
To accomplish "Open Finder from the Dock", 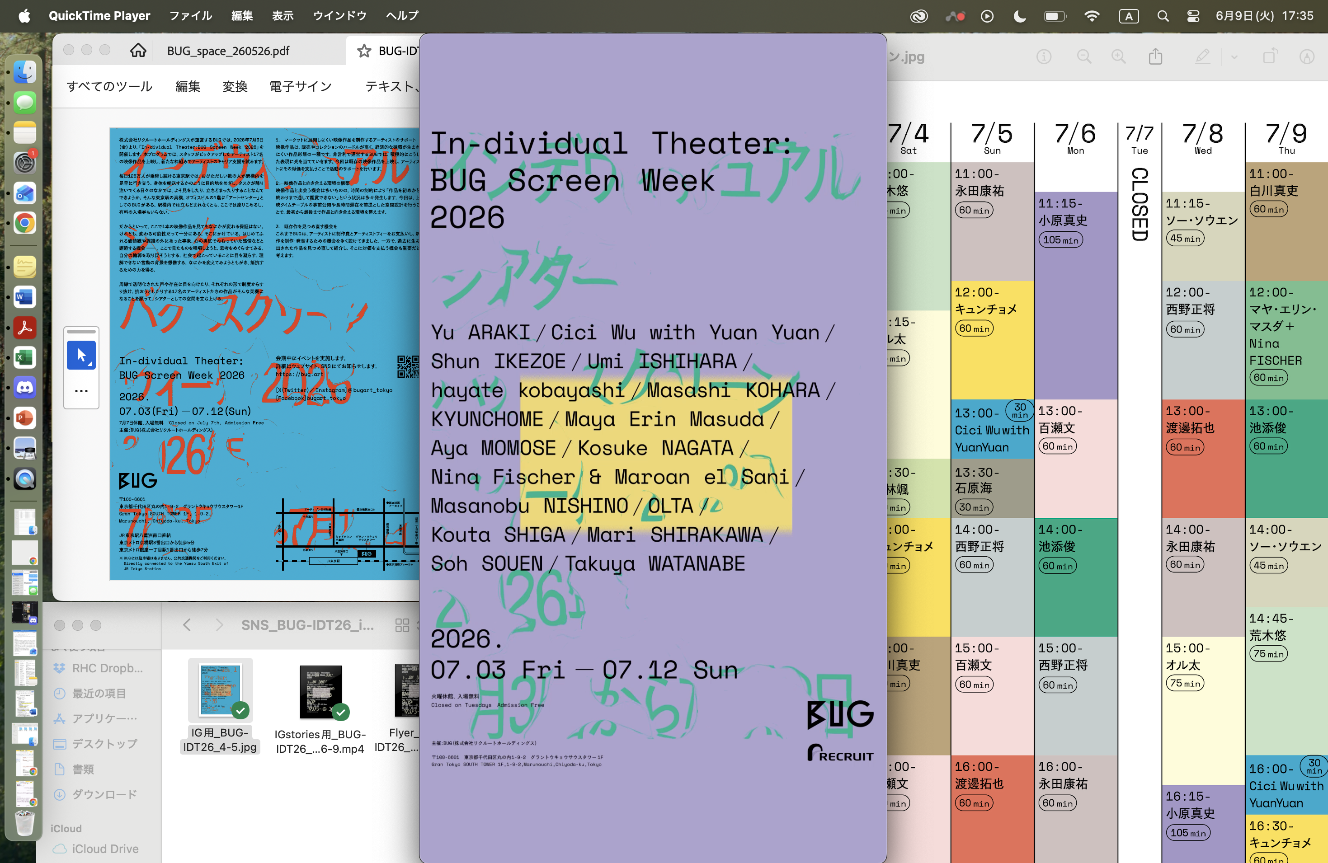I will click(x=24, y=73).
